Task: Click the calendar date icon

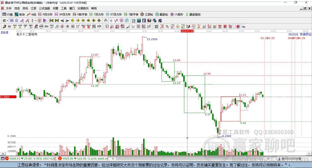Action: click(x=133, y=21)
